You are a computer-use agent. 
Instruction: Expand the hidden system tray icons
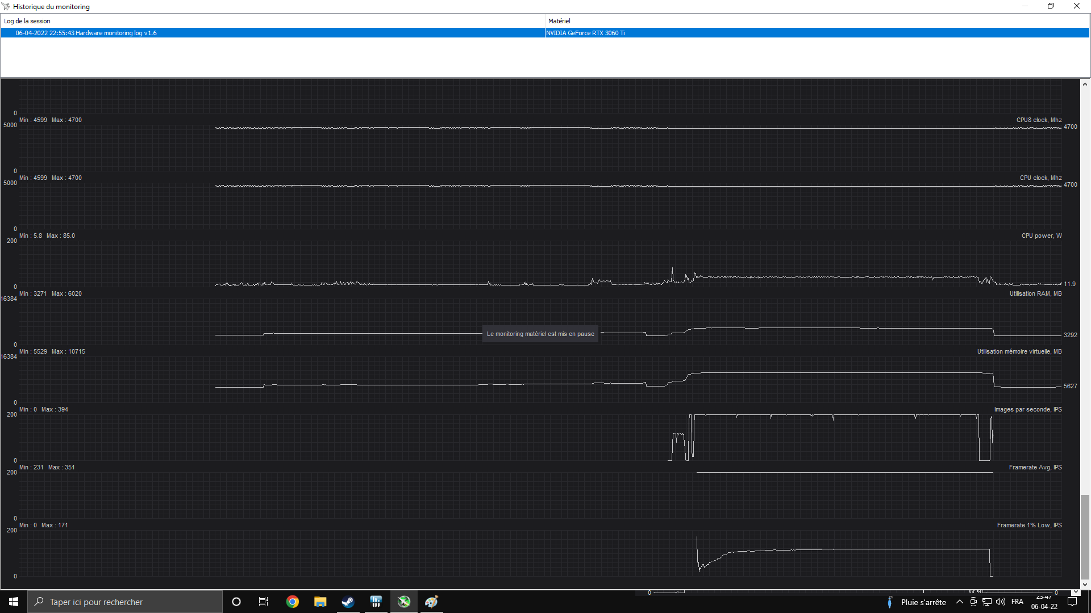pyautogui.click(x=960, y=602)
